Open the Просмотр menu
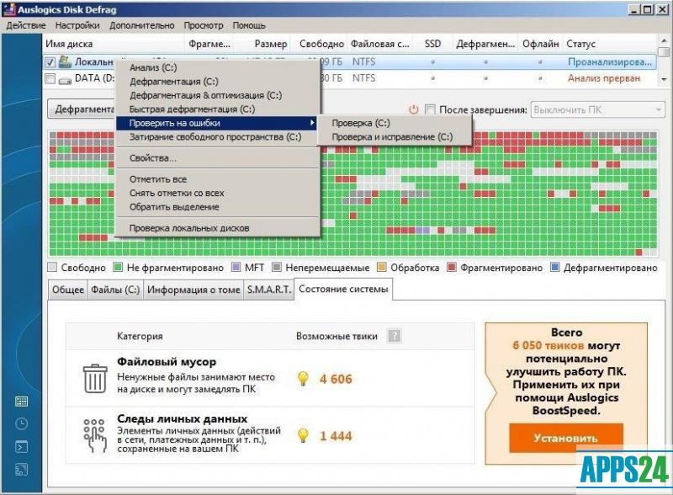 (204, 25)
